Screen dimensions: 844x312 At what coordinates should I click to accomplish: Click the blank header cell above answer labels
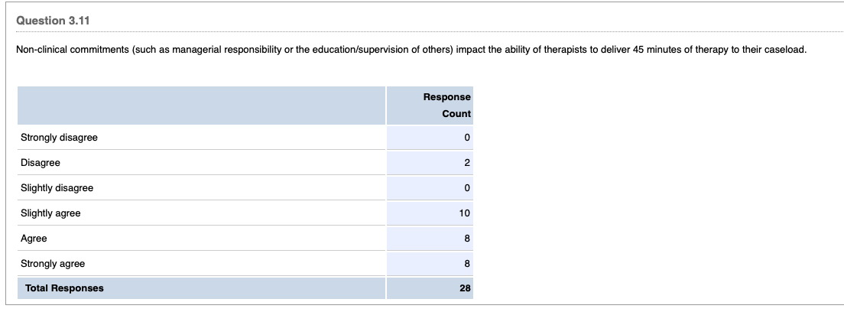click(x=200, y=106)
